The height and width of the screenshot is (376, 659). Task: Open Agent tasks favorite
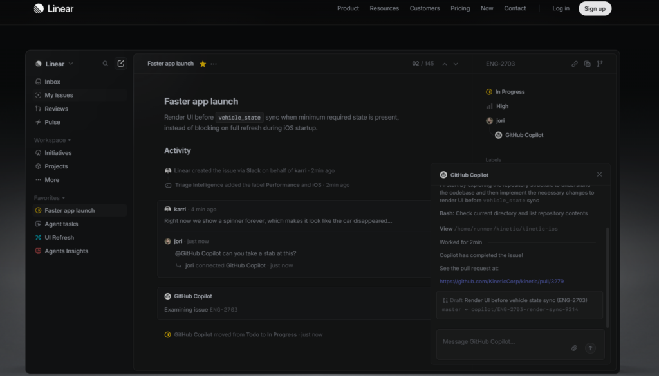point(80,224)
